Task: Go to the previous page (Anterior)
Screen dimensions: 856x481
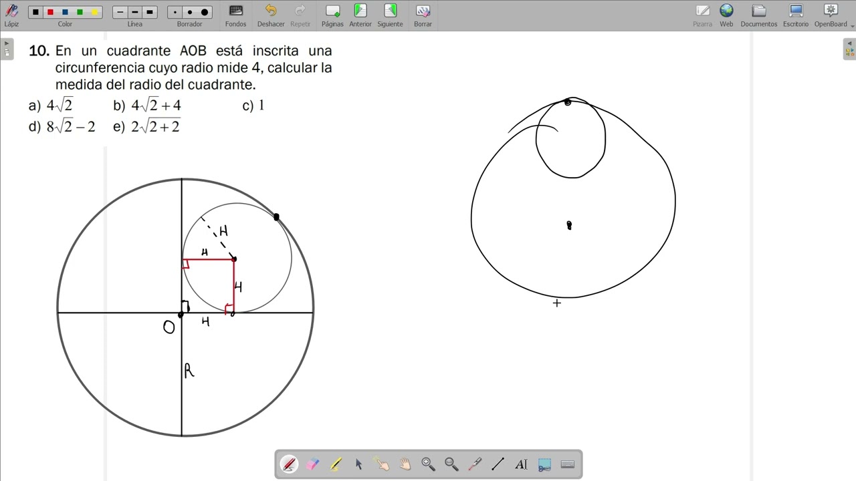Action: 360,15
